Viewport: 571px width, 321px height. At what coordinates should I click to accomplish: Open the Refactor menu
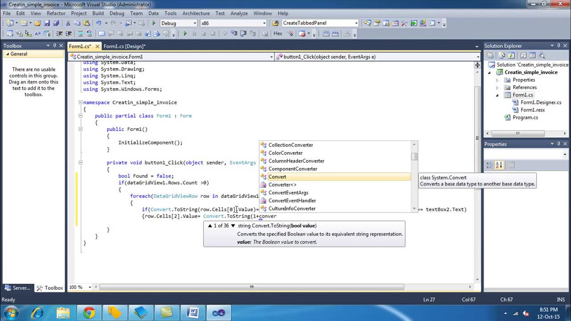click(x=56, y=13)
